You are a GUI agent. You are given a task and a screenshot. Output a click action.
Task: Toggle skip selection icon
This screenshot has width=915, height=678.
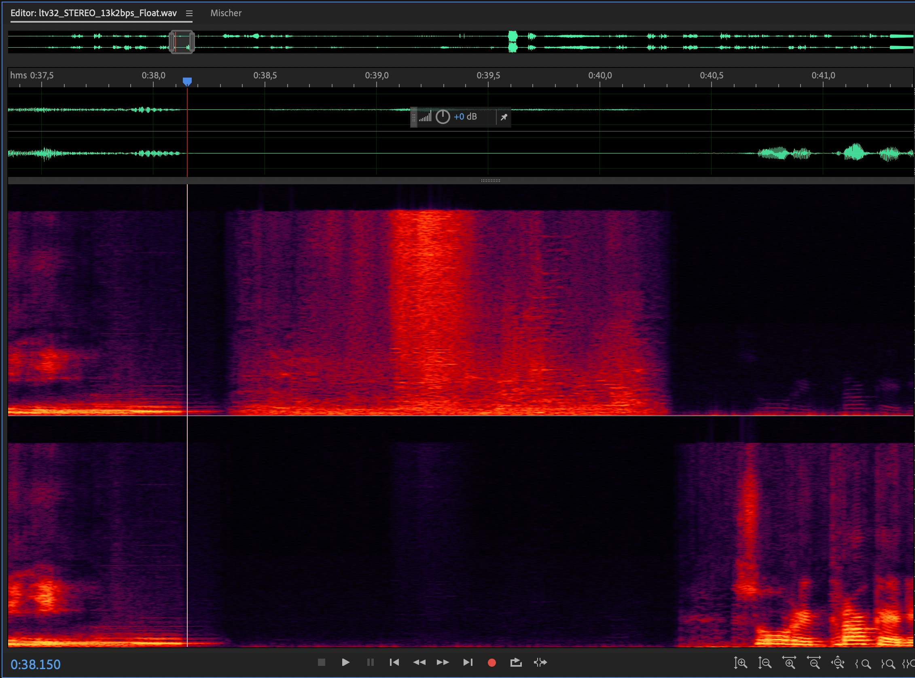click(x=540, y=662)
